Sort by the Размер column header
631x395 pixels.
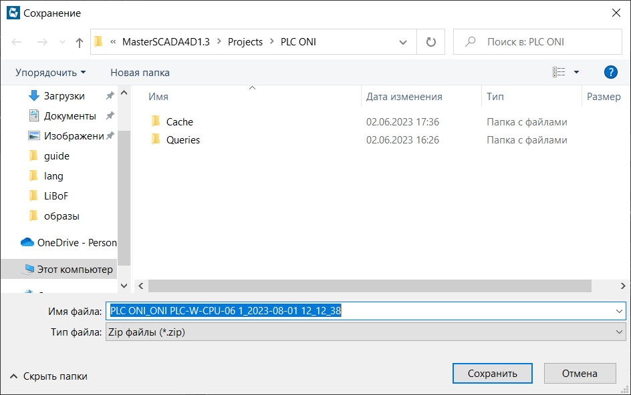604,97
